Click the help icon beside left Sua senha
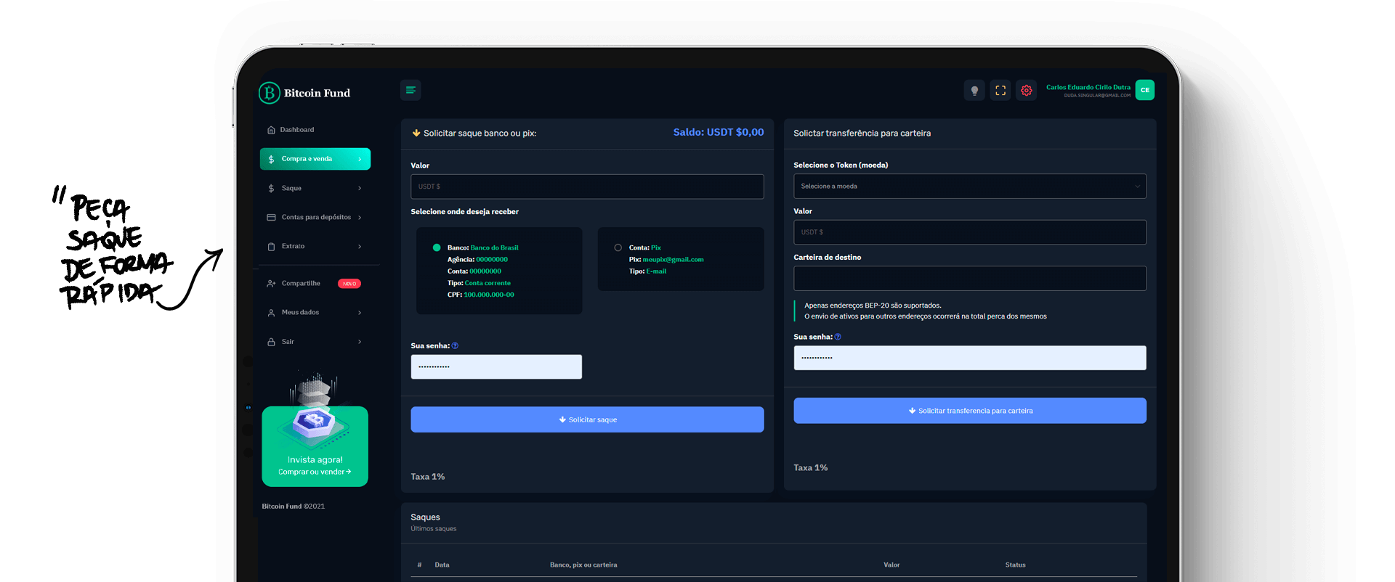This screenshot has height=582, width=1395. [455, 346]
